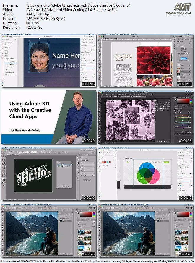Open the Layer menu in Photoshop 00:00:26 frame

pyautogui.click(x=118, y=91)
